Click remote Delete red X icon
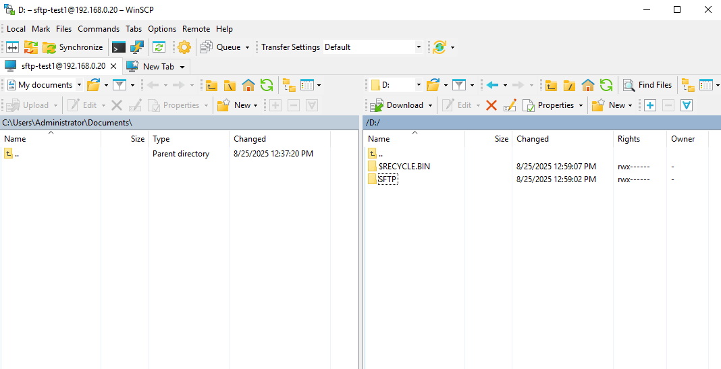Viewport: 721px width, 369px height. point(491,105)
